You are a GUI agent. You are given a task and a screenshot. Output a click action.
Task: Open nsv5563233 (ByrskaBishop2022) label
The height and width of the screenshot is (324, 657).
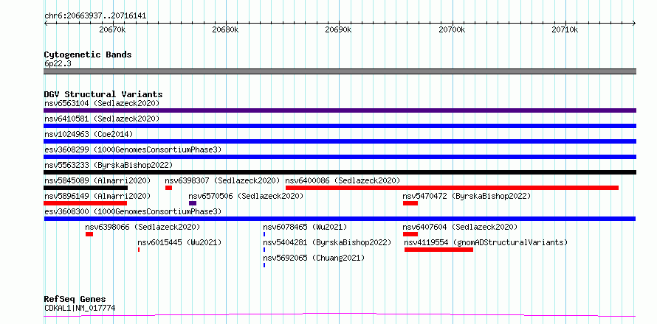pyautogui.click(x=109, y=165)
